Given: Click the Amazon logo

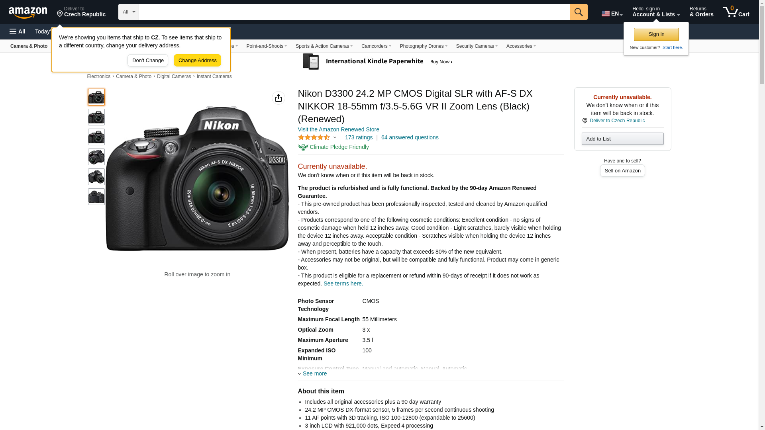Looking at the screenshot, I should (28, 12).
